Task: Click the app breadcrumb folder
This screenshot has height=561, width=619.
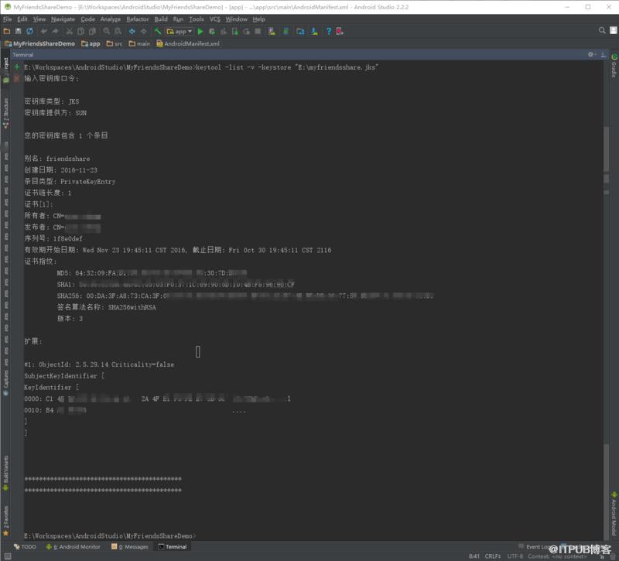Action: pos(91,44)
